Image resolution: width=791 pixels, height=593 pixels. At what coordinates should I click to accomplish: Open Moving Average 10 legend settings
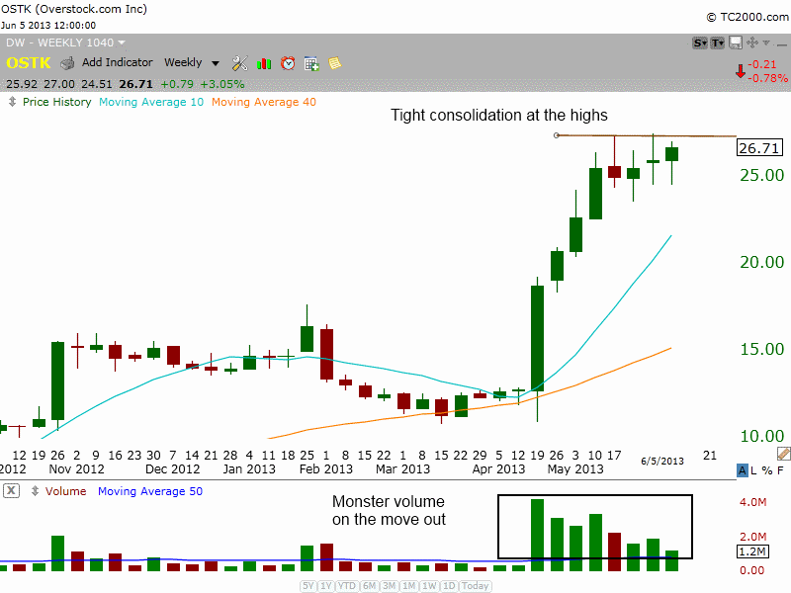click(151, 102)
